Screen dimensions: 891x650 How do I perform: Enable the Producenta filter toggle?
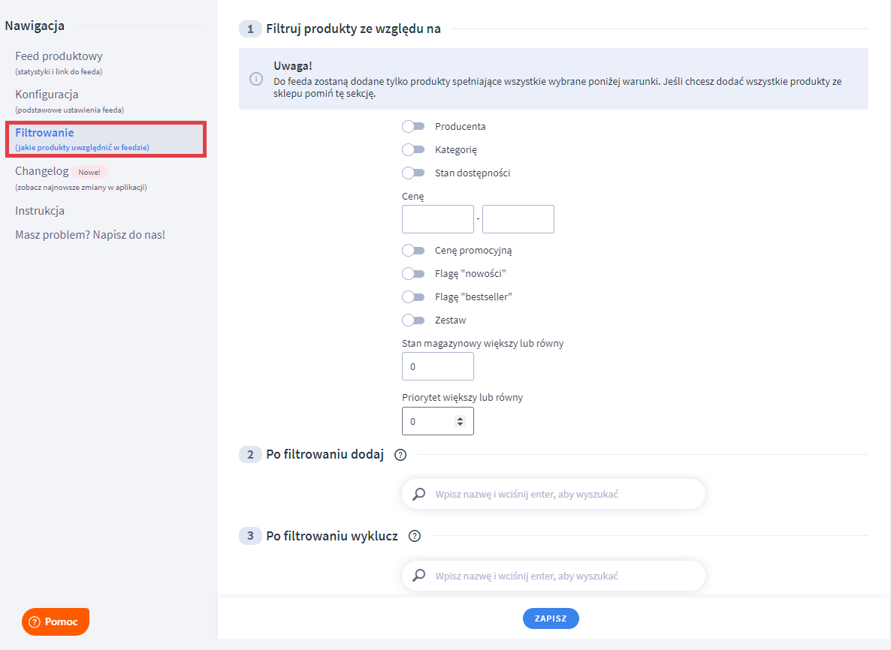413,126
